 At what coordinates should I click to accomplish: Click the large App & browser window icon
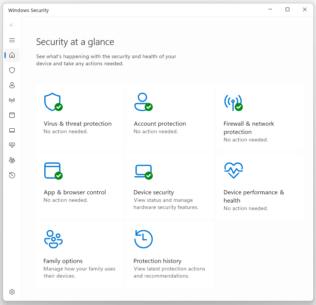[x=53, y=171]
